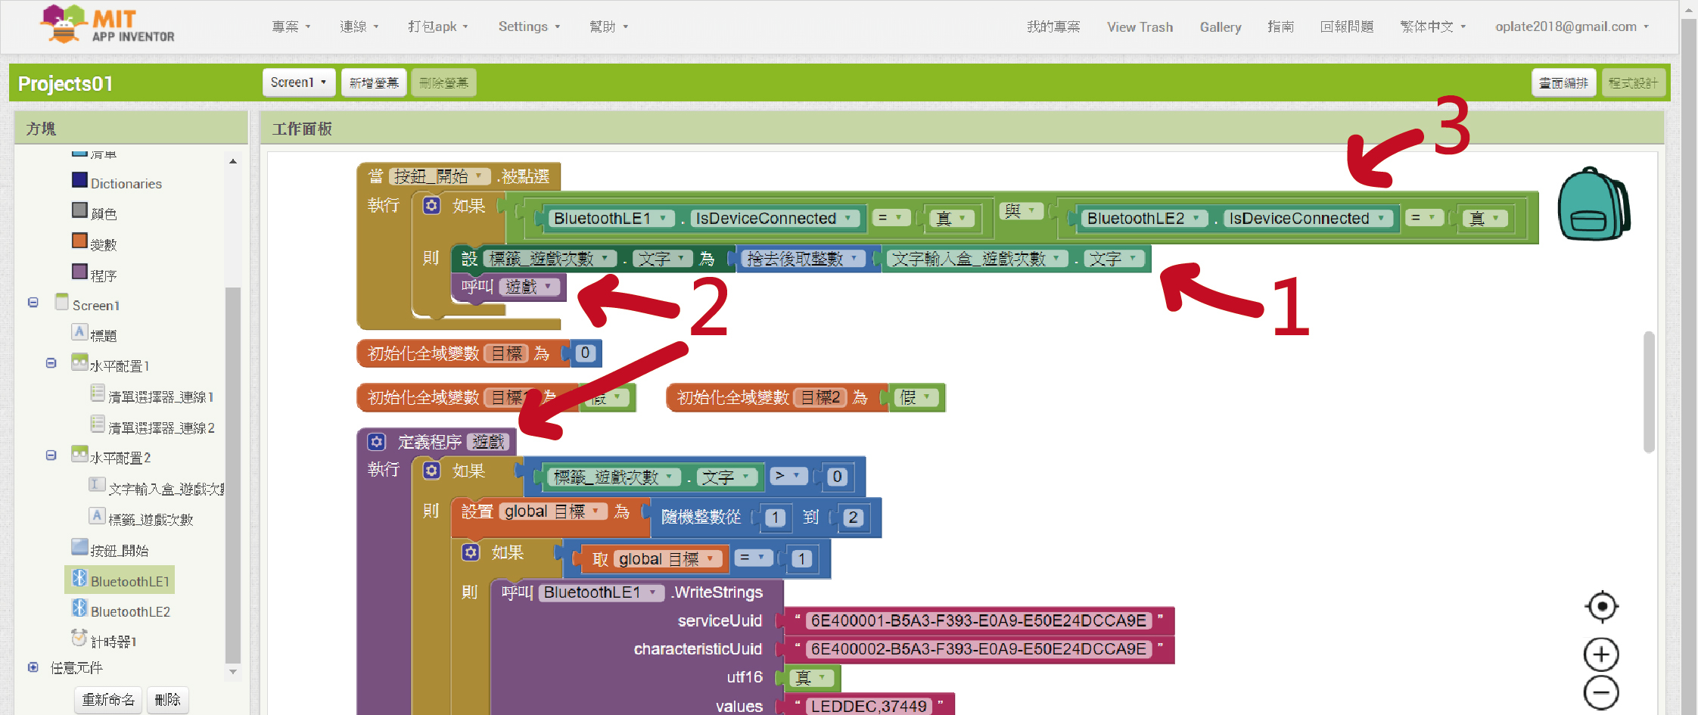Click the 新增螢幕 button

tap(374, 82)
